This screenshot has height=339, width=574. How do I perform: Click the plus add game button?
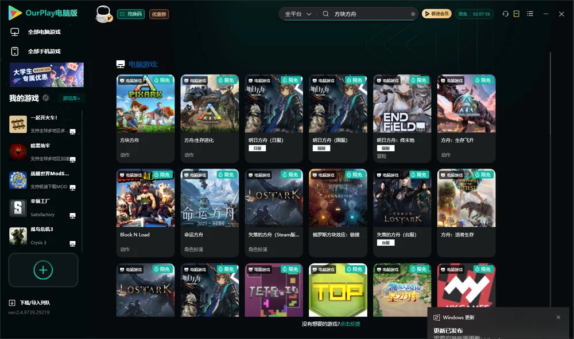43,270
